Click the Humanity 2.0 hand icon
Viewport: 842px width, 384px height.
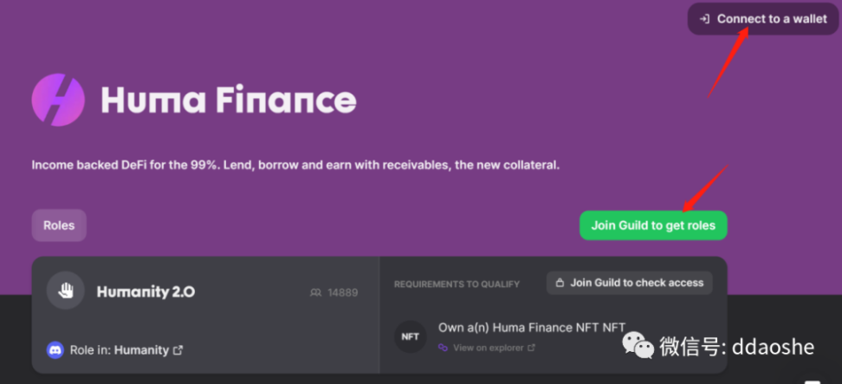(x=64, y=292)
